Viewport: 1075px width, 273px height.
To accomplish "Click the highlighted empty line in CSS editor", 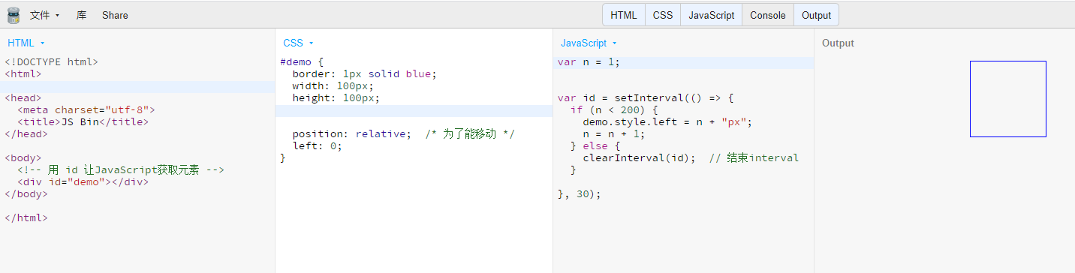I will click(x=414, y=110).
